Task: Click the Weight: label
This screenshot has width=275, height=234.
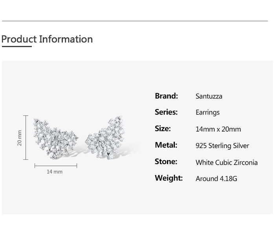Action: click(x=169, y=178)
